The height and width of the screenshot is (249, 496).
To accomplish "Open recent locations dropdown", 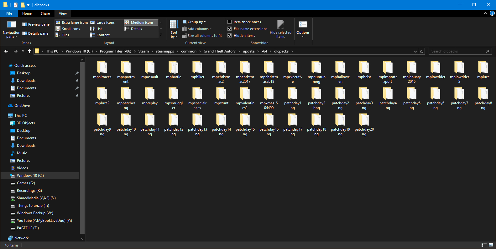I will [x=23, y=51].
